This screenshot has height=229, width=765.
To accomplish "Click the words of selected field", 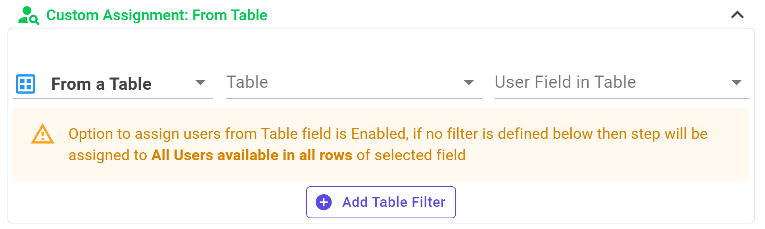I will point(411,155).
